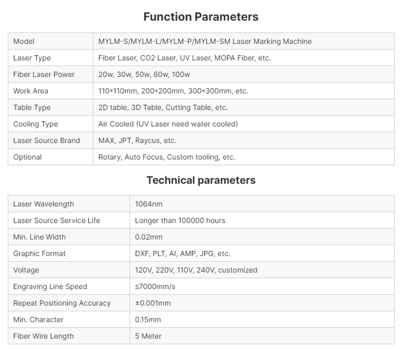Select the Work Area value cell
This screenshot has height=349, width=402.
pos(244,91)
